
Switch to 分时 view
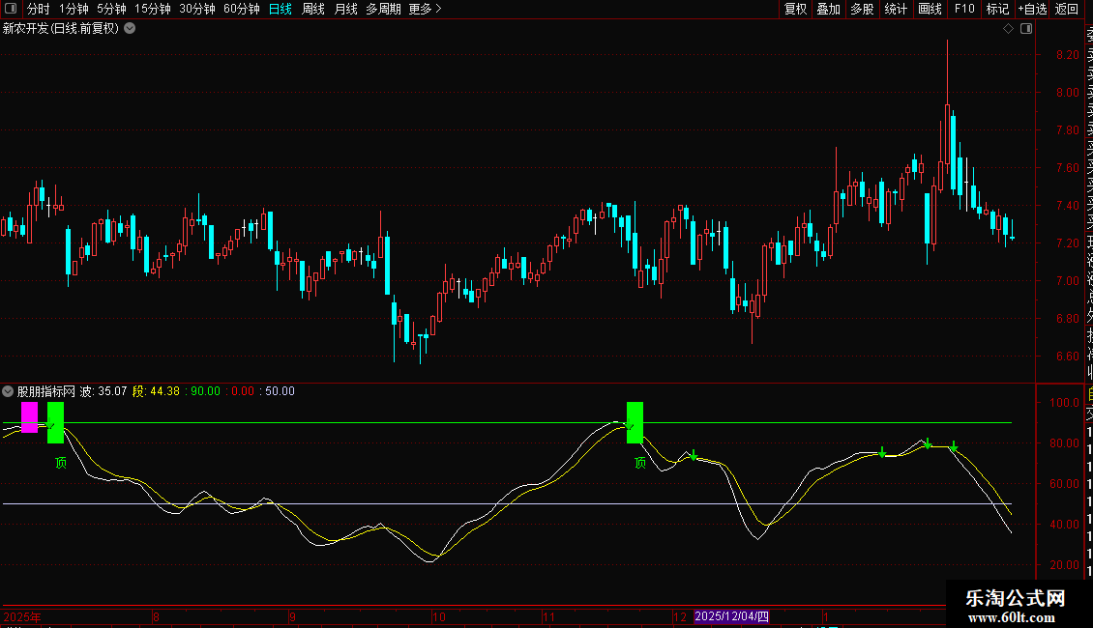[x=39, y=9]
